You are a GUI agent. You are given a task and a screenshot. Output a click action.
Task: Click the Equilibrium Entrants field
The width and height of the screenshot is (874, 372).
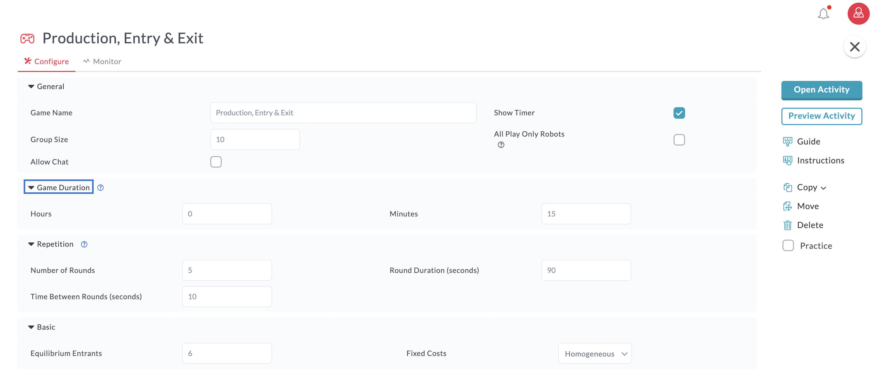tap(227, 353)
